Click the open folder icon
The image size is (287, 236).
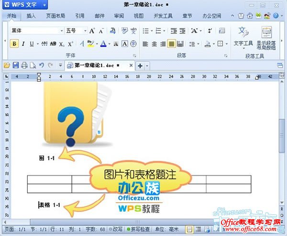pos(7,65)
